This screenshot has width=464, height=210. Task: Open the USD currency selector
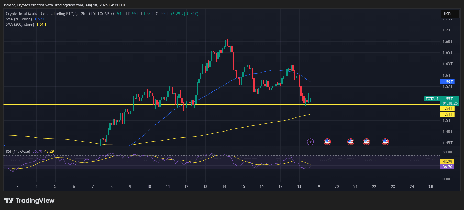click(450, 14)
